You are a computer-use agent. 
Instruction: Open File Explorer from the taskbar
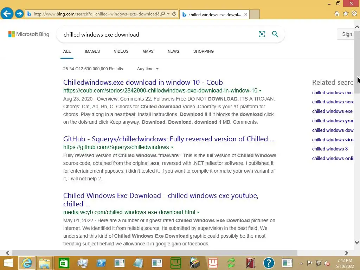[x=45, y=263]
